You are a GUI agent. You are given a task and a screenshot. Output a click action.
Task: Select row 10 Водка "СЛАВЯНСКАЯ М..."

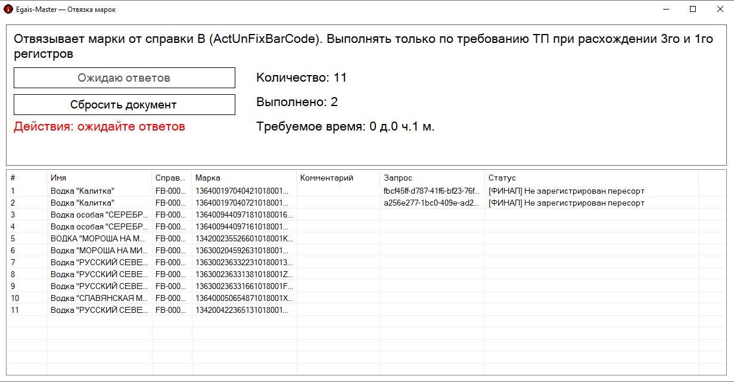(99, 299)
